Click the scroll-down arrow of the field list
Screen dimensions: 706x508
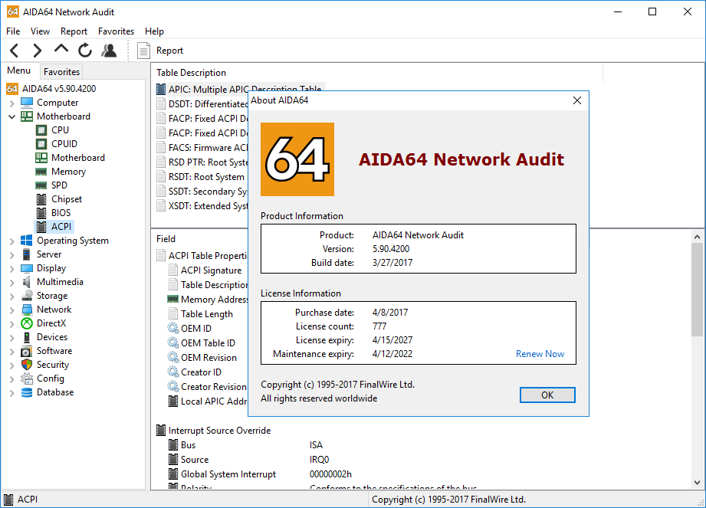[697, 483]
